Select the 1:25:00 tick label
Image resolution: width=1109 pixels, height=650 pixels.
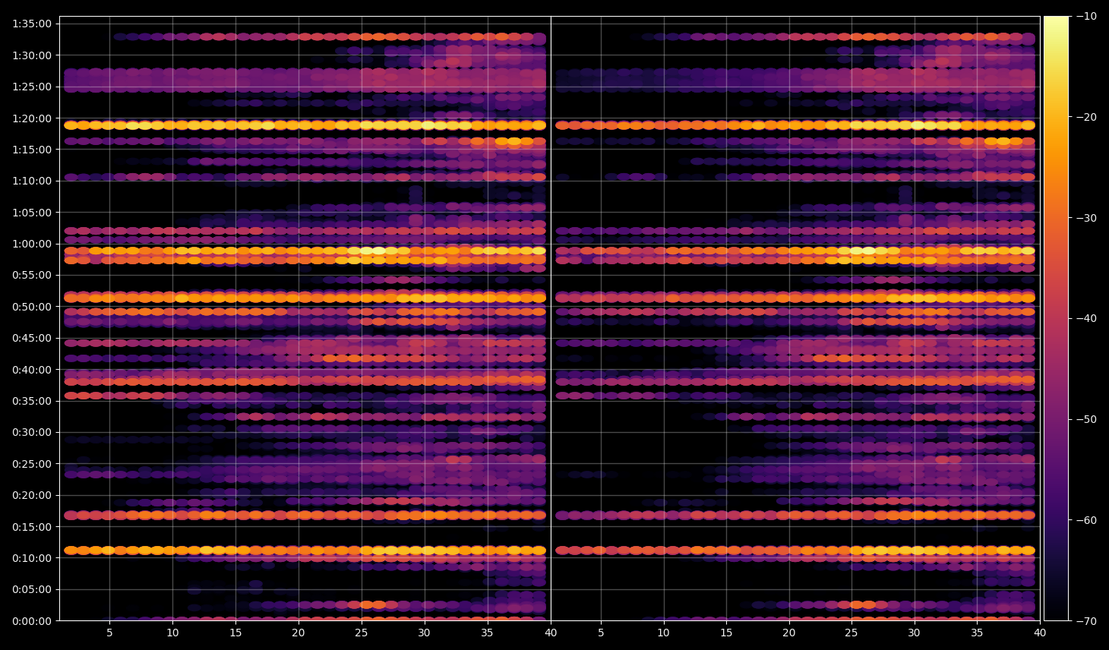point(32,87)
